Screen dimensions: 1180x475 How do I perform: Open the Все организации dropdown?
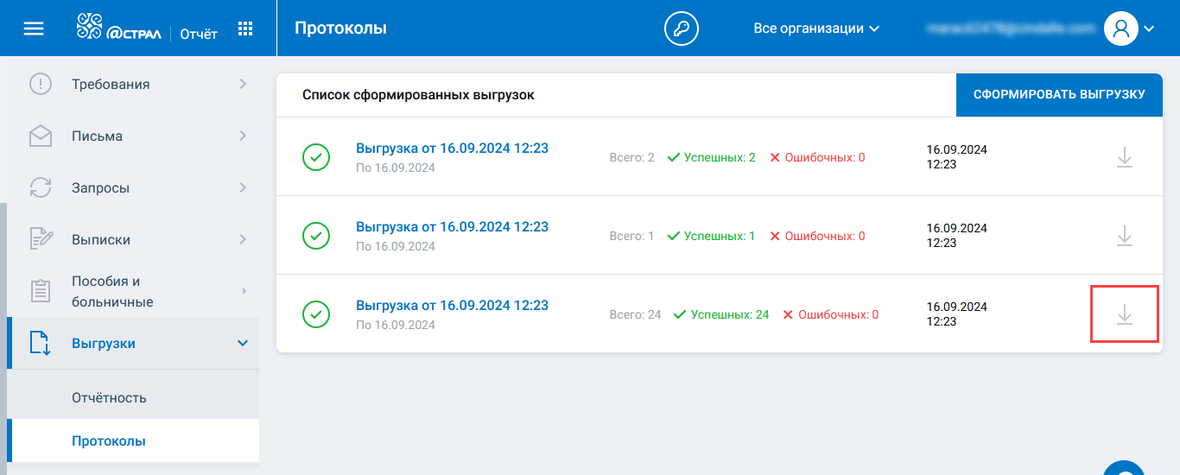tap(816, 28)
